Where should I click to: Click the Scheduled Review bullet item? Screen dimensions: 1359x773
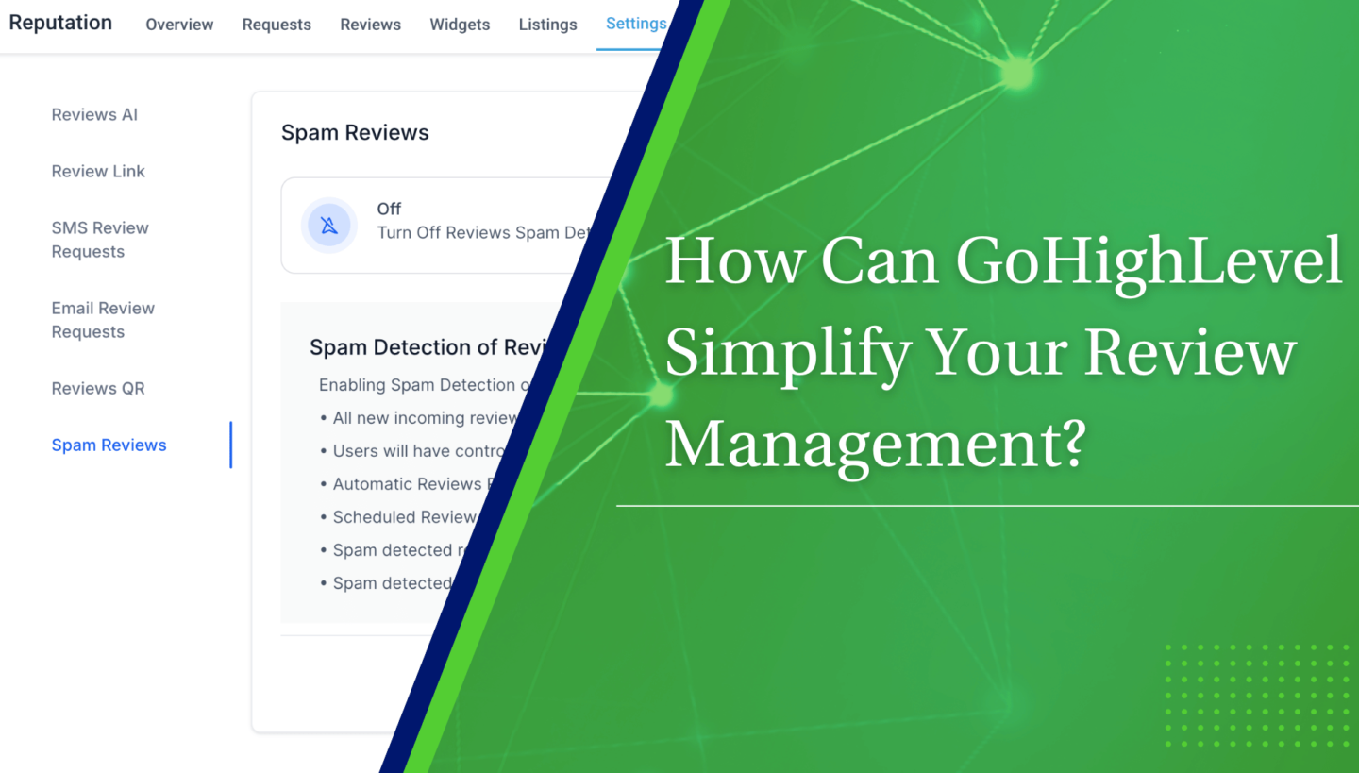[405, 516]
